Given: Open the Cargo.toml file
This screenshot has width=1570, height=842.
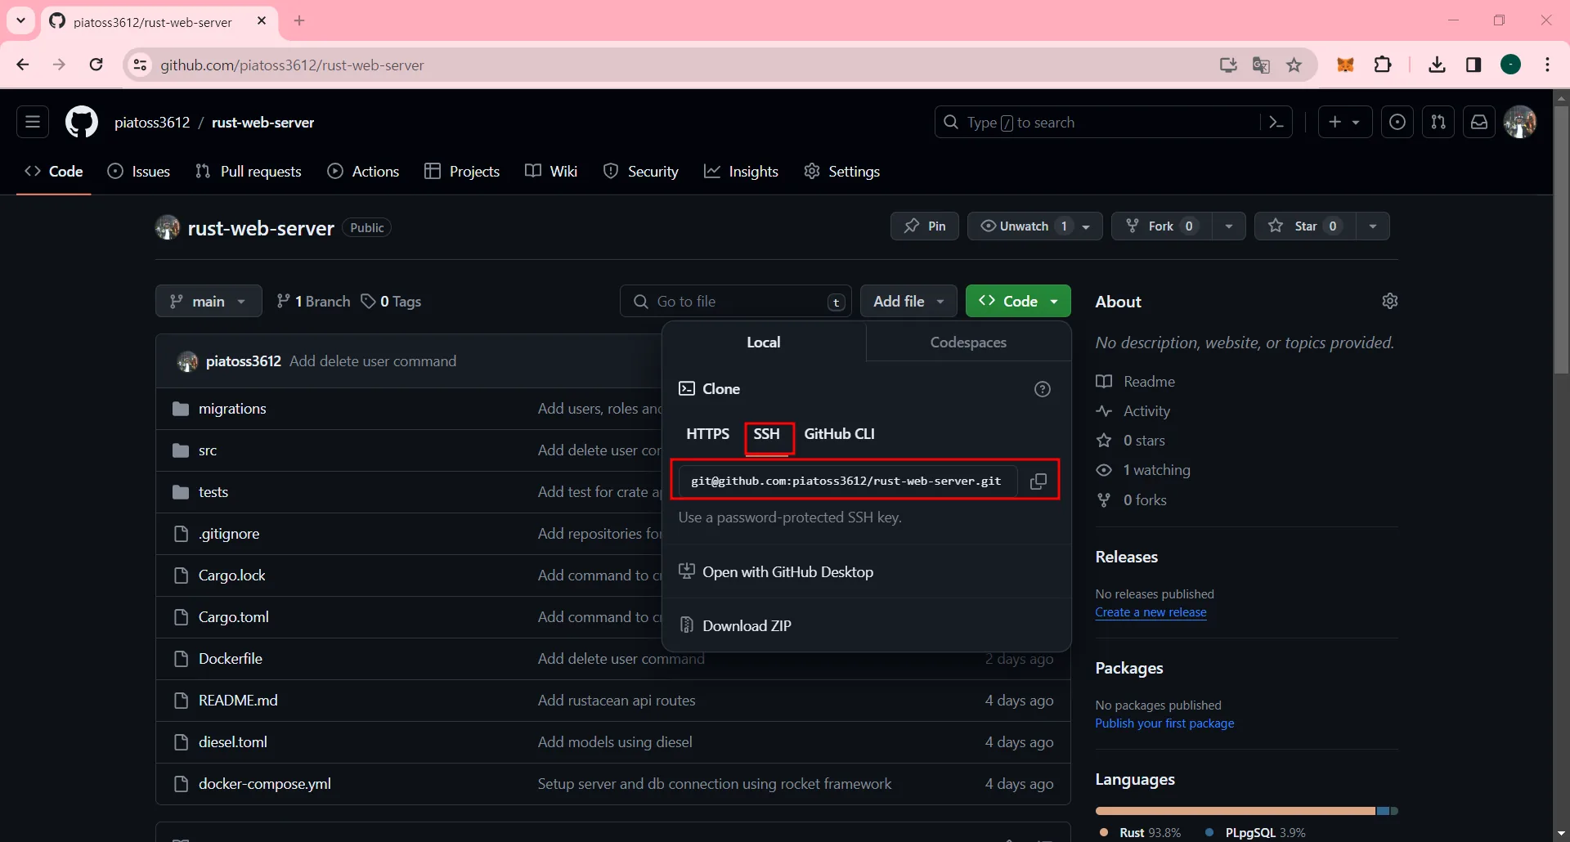Looking at the screenshot, I should point(234,617).
